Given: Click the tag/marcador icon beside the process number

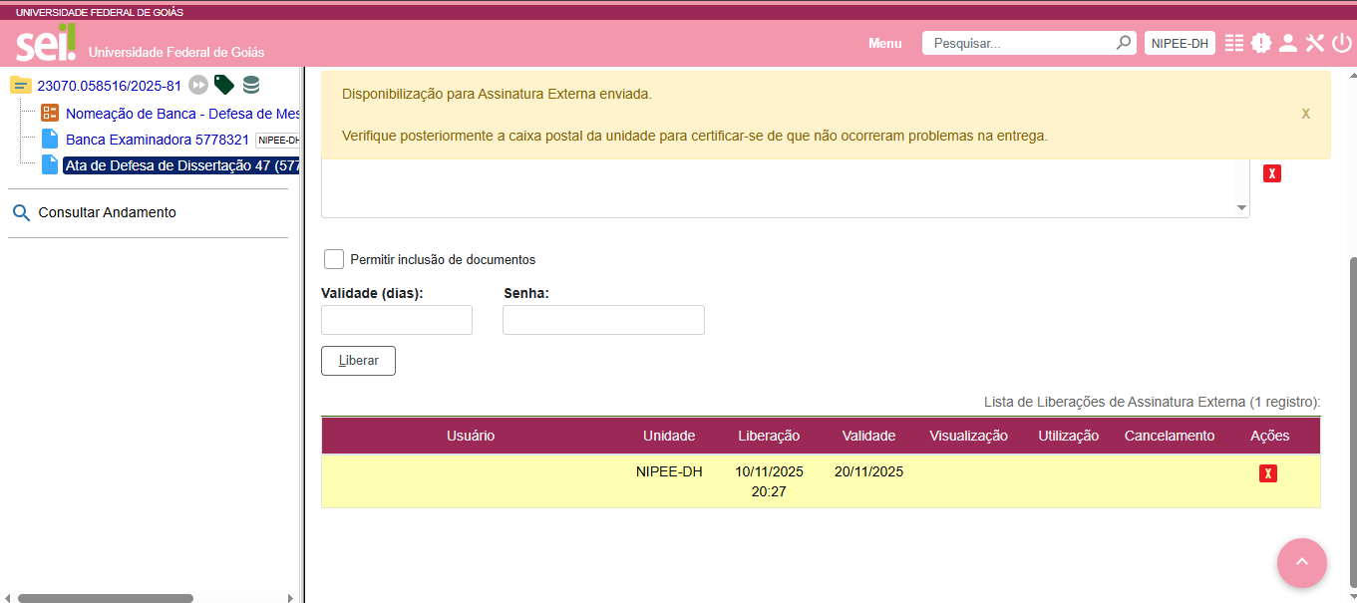Looking at the screenshot, I should [x=223, y=85].
